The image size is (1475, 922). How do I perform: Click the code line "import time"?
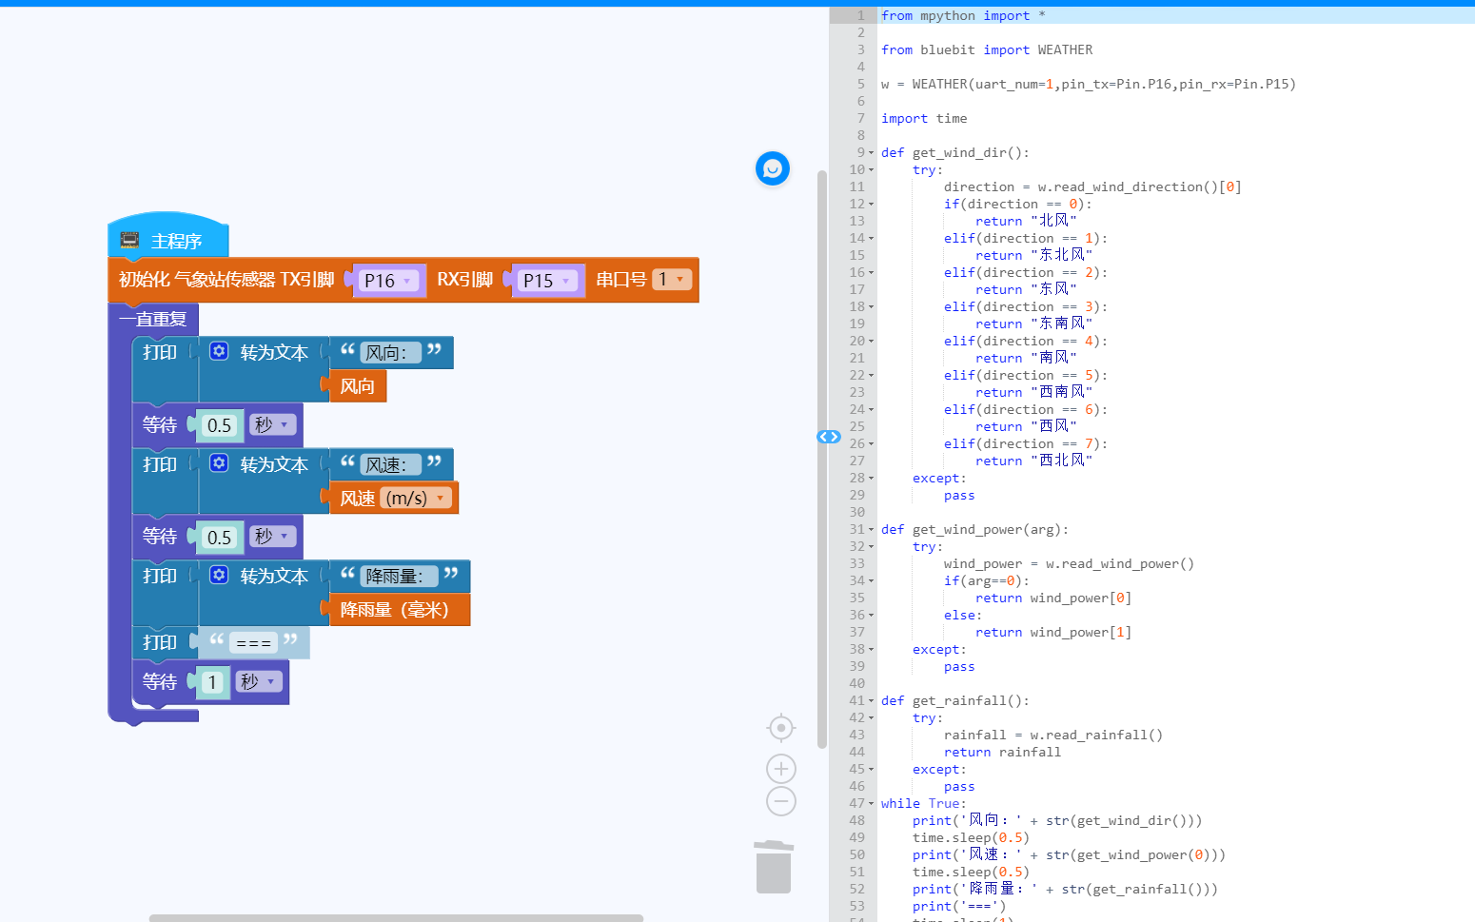(924, 118)
